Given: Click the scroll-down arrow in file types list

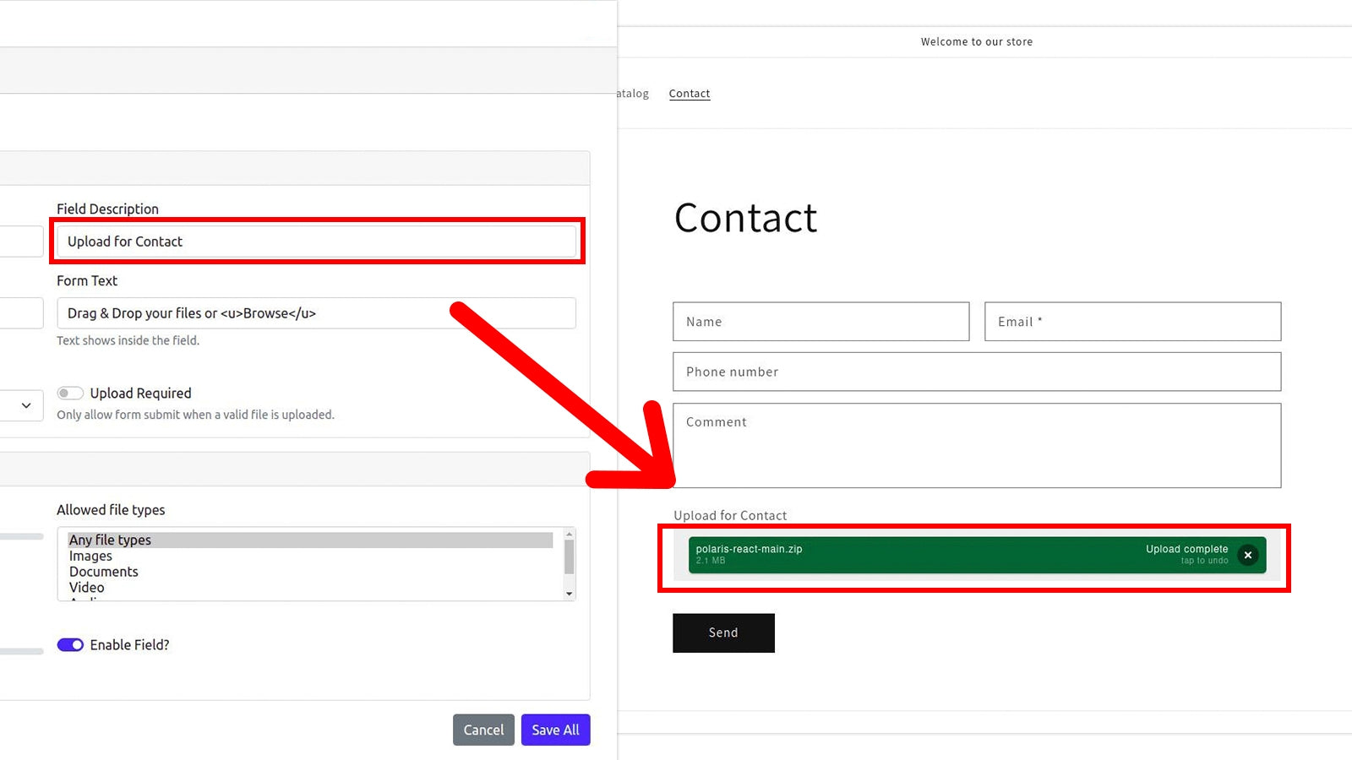Looking at the screenshot, I should coord(568,594).
